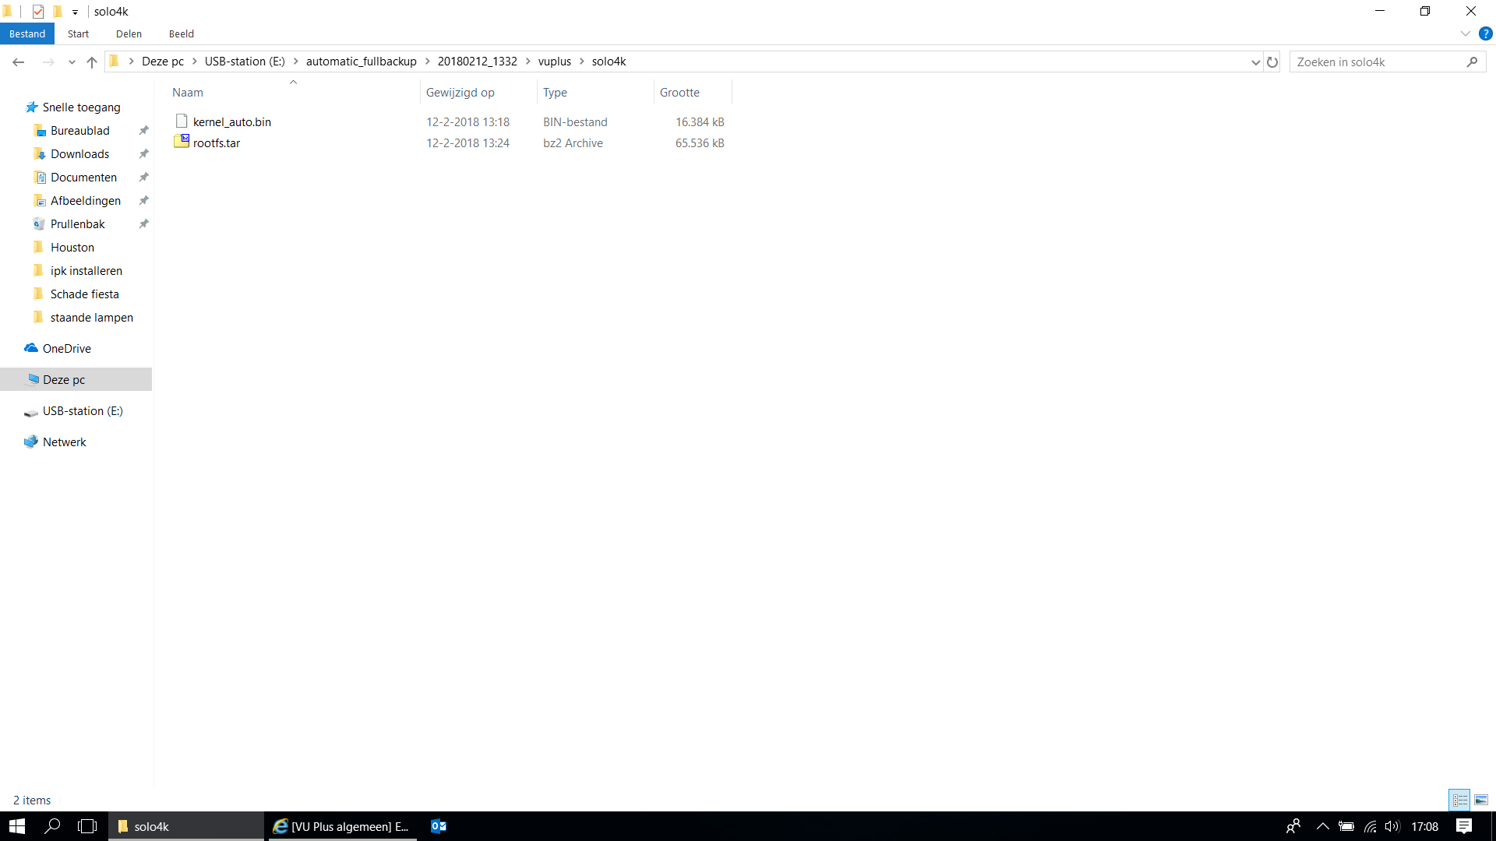Expand chevron after vuplus in breadcrumb
This screenshot has width=1496, height=841.
(x=582, y=62)
